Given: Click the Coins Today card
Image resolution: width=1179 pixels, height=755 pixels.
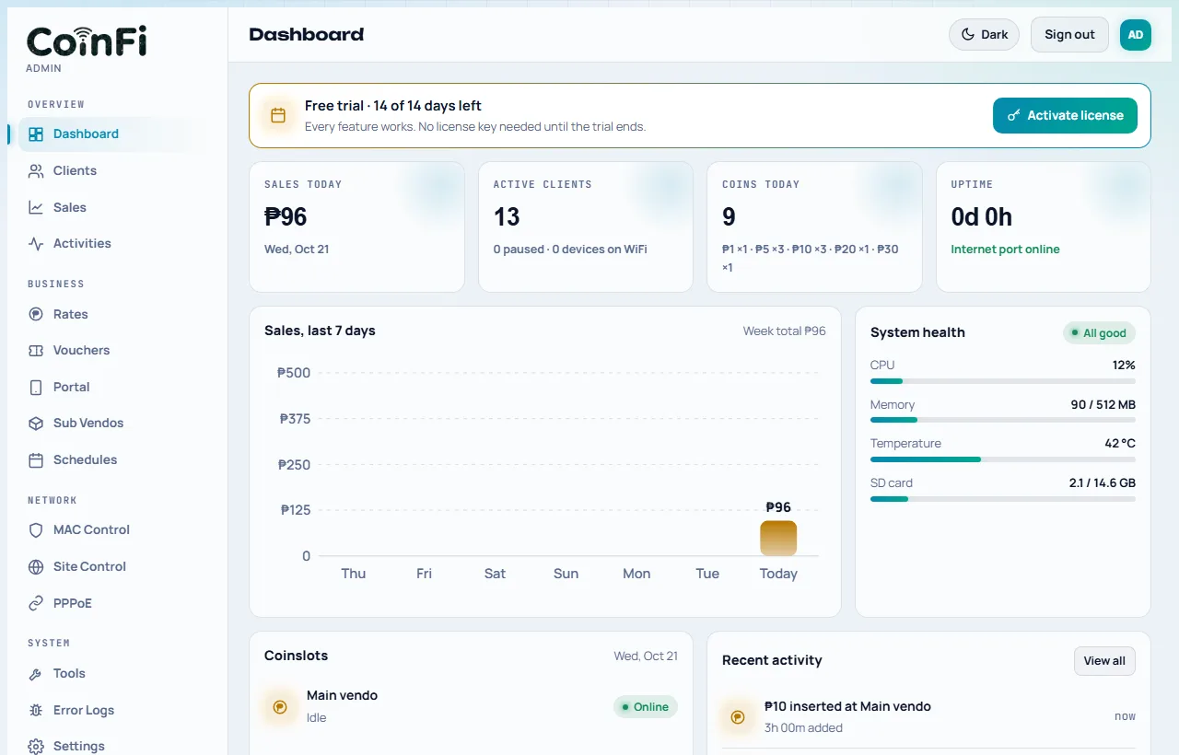Looking at the screenshot, I should [814, 227].
